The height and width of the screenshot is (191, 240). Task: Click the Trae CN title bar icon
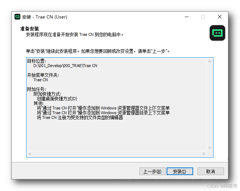tap(17, 17)
